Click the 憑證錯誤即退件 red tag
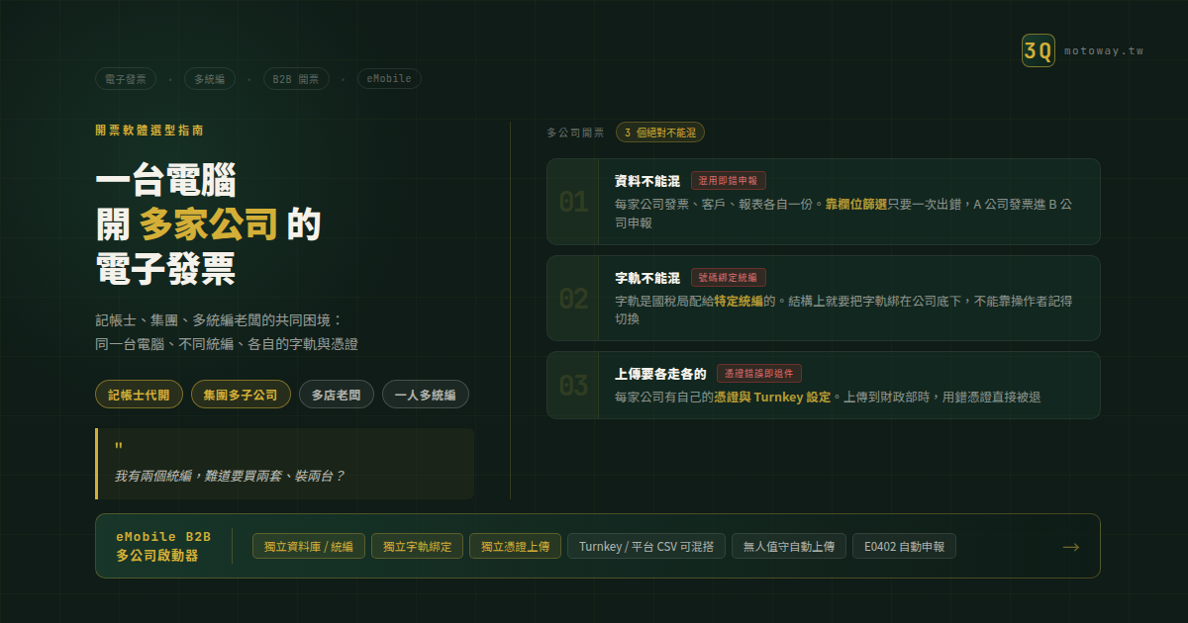Screen dimensions: 1188x623 tap(759, 374)
